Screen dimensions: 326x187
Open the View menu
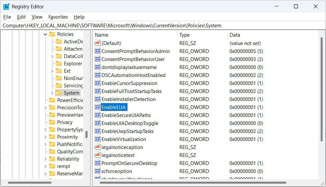37,17
